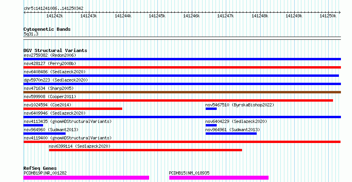Click the 141244k ruler position
352x182 pixels.
[123, 16]
